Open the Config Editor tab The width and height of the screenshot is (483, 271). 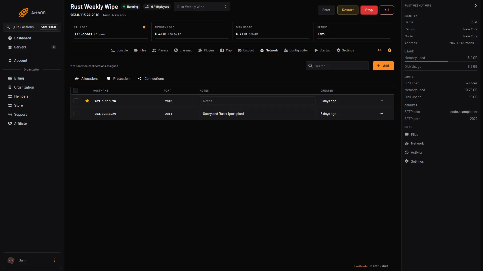tap(296, 50)
